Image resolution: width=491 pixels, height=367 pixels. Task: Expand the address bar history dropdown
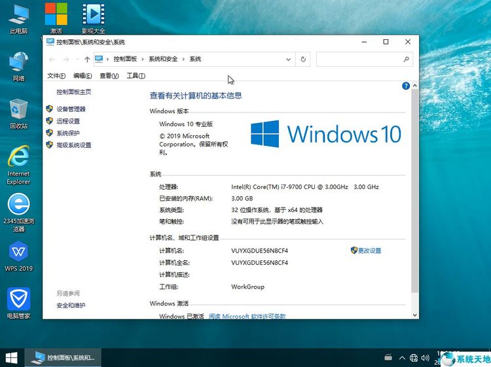[289, 60]
